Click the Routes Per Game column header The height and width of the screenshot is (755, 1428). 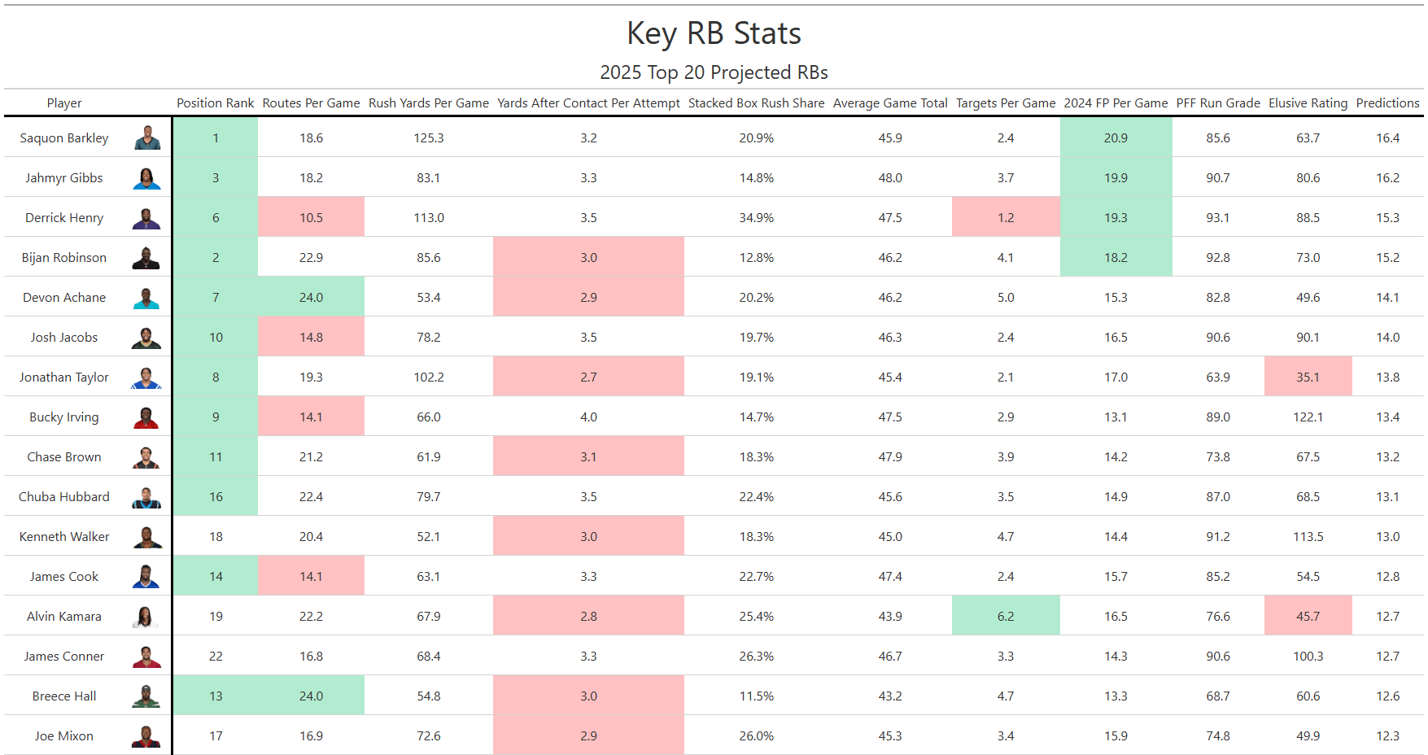tap(311, 103)
